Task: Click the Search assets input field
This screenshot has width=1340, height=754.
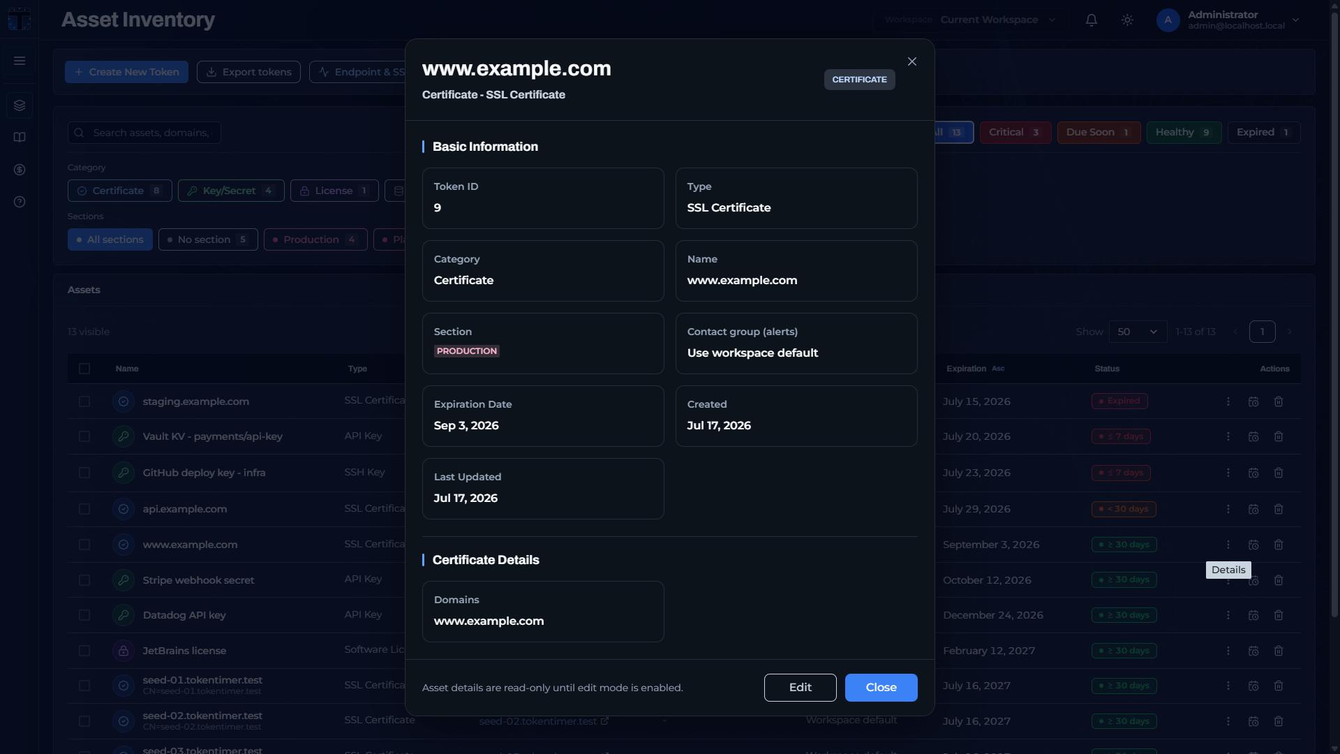Action: [144, 133]
